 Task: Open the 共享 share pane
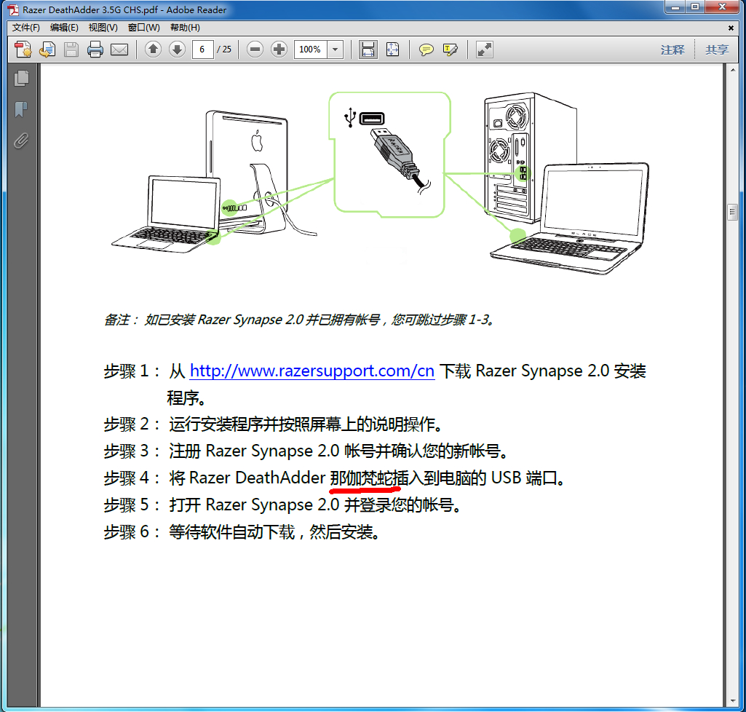click(x=716, y=50)
